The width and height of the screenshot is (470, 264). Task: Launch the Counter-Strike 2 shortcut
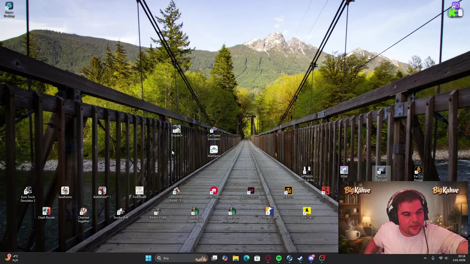coord(270,215)
